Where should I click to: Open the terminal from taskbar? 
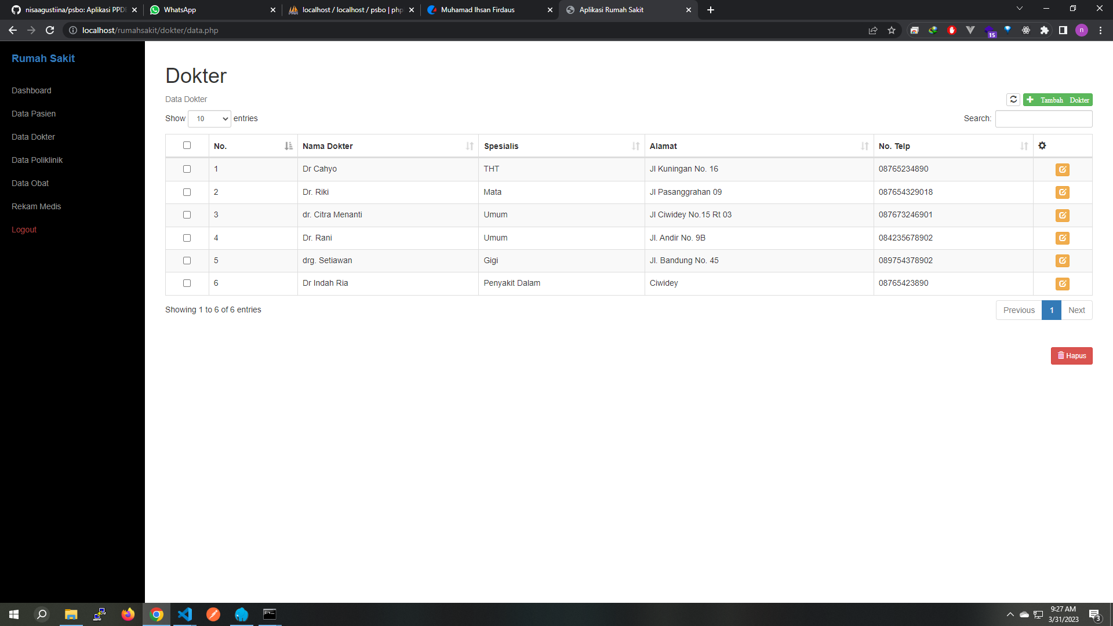[270, 614]
